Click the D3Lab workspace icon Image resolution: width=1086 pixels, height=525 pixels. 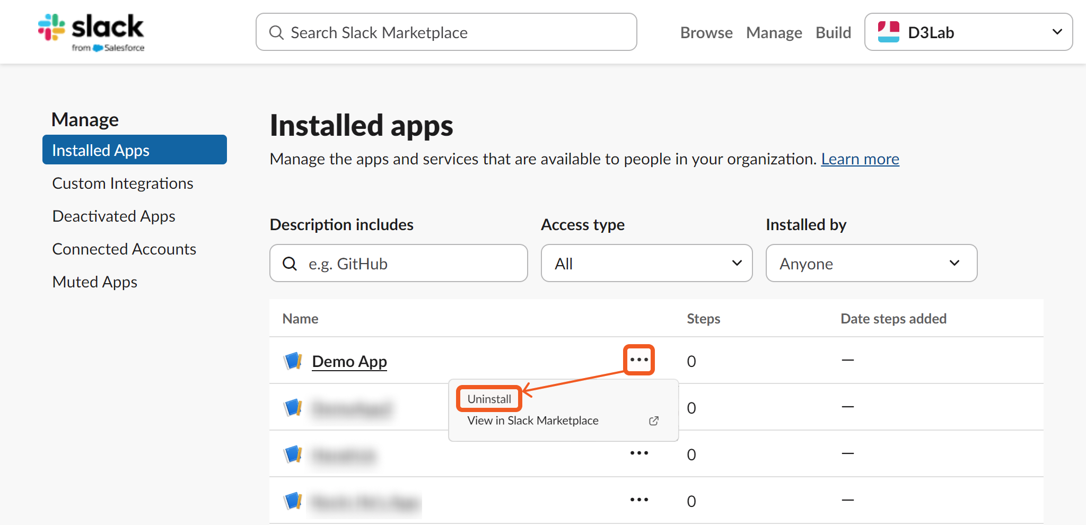[x=888, y=32]
